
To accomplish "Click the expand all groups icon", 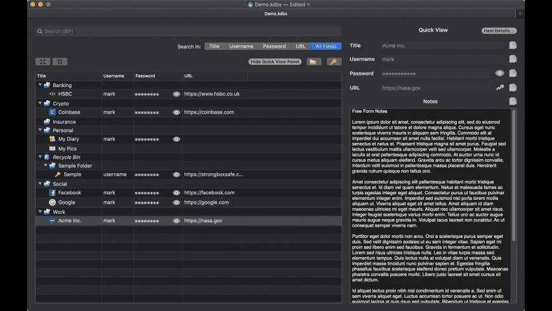I will (x=43, y=62).
